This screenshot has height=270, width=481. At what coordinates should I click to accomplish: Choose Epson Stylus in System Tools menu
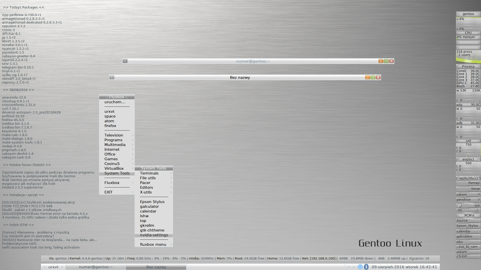tap(154, 201)
